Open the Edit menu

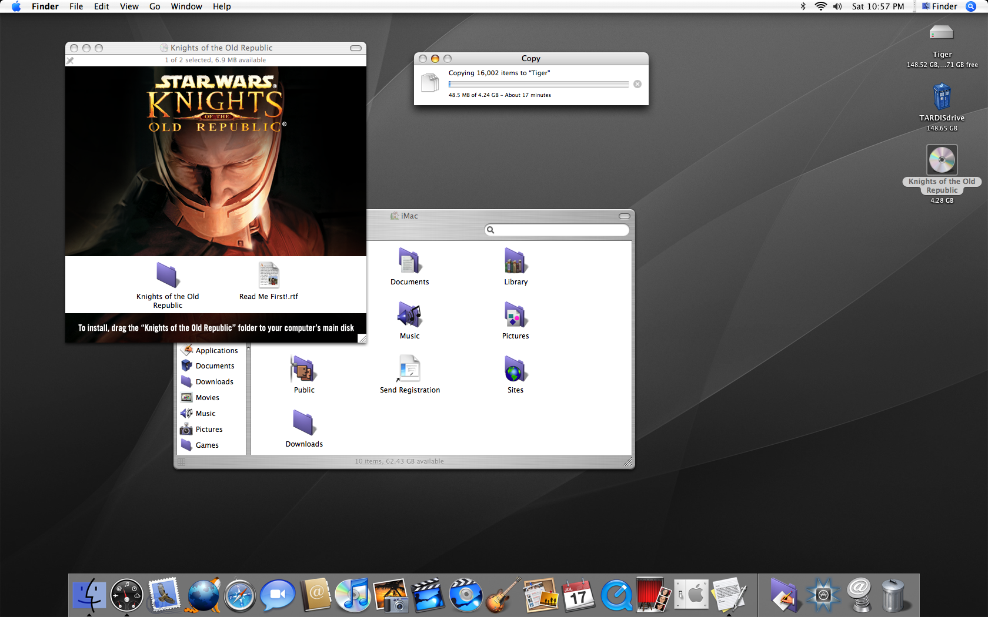point(102,6)
